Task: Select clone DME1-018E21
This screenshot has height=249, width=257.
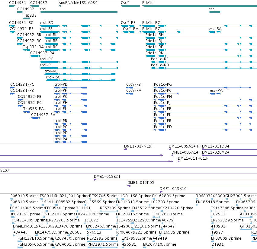Action: point(175,180)
